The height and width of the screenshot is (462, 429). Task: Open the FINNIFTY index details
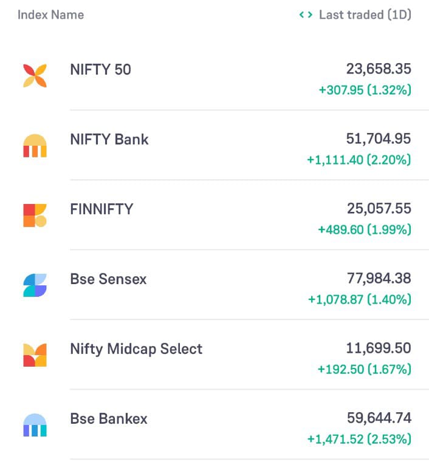101,209
